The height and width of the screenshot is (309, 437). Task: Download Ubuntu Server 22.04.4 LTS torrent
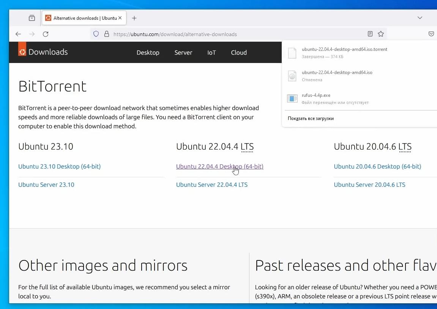[212, 184]
